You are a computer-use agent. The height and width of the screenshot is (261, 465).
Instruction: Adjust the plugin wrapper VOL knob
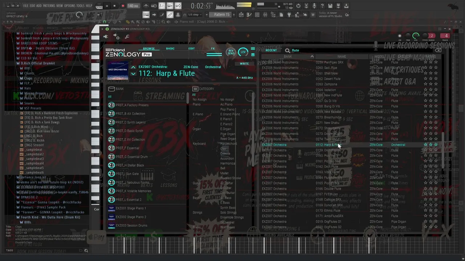416,36
